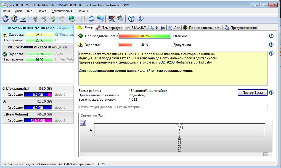Click the globe and monitor network icon
The height and width of the screenshot is (168, 281).
[100, 19]
